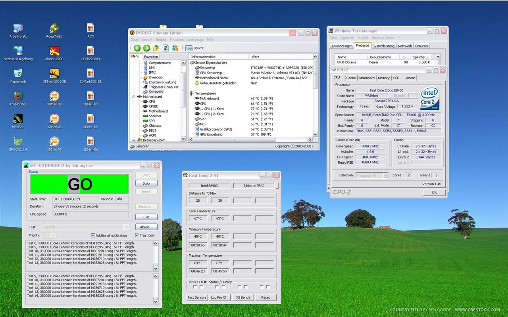Open the Netzwerkumgebung desktop icon
This screenshot has height=317, width=508.
[x=18, y=53]
